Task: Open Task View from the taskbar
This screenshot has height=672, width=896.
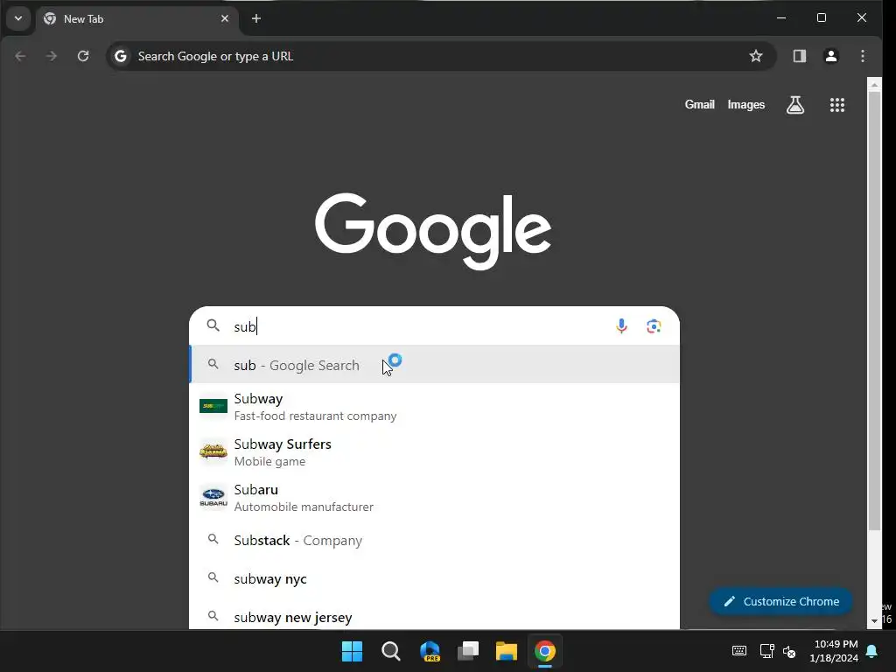Action: click(468, 651)
